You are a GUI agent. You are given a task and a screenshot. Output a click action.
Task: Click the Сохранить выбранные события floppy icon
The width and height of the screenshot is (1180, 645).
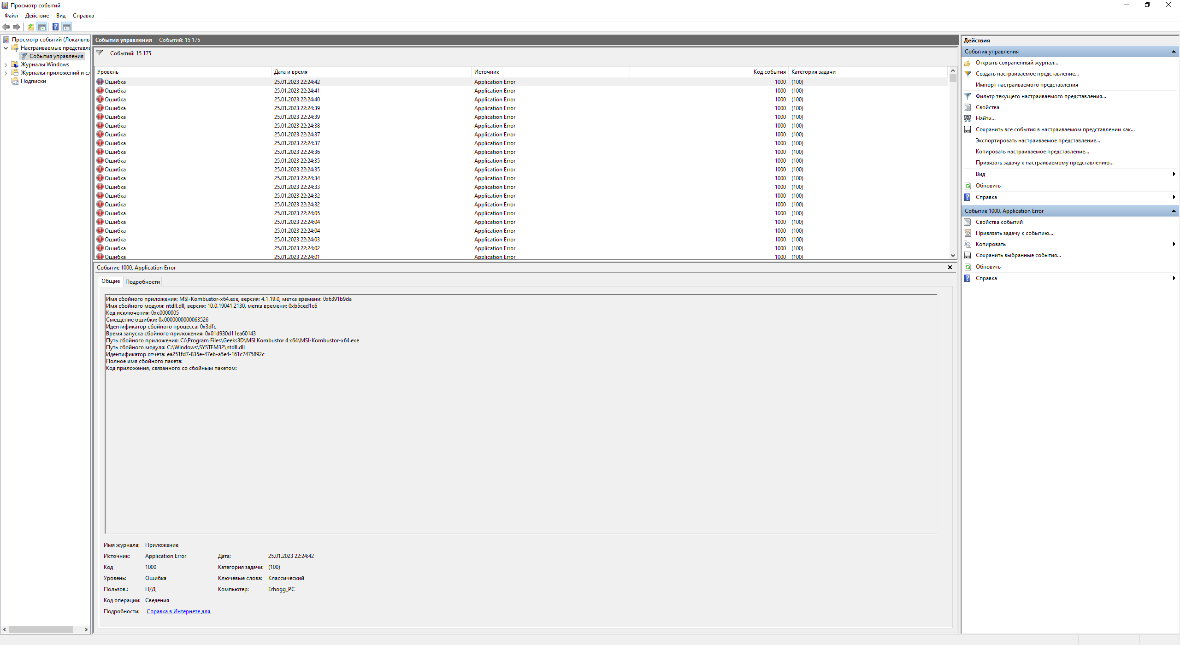(968, 255)
